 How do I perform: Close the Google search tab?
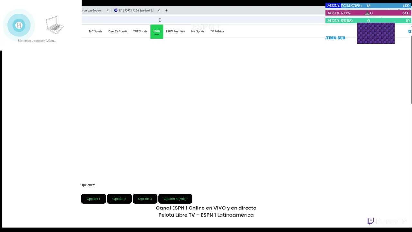(108, 10)
